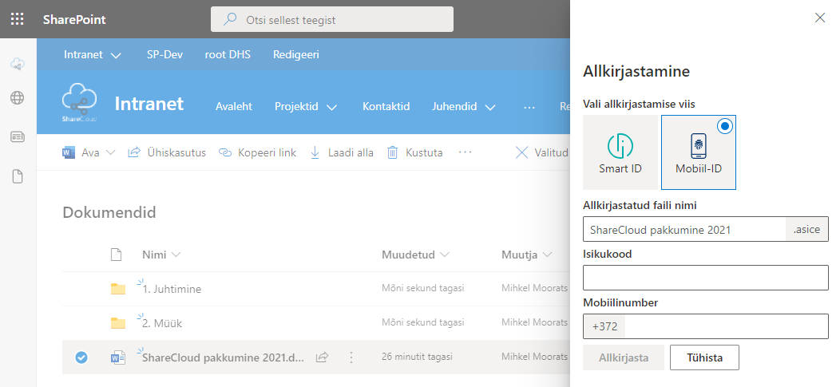The image size is (840, 387).
Task: Click the Mobiil-ID radio circle indicator
Action: pos(725,126)
